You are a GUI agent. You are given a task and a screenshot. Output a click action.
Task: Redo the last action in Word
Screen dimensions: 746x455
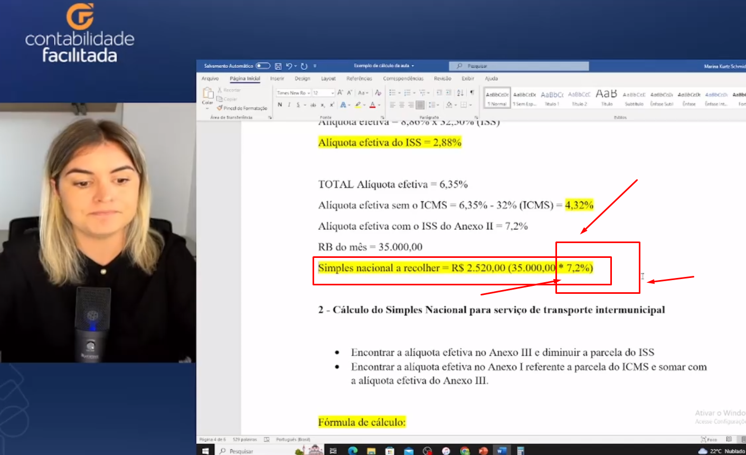click(304, 66)
